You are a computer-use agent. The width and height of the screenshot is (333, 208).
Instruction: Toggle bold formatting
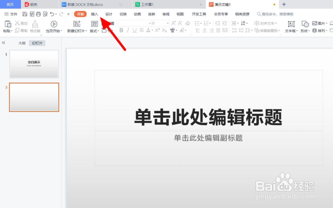click(121, 30)
